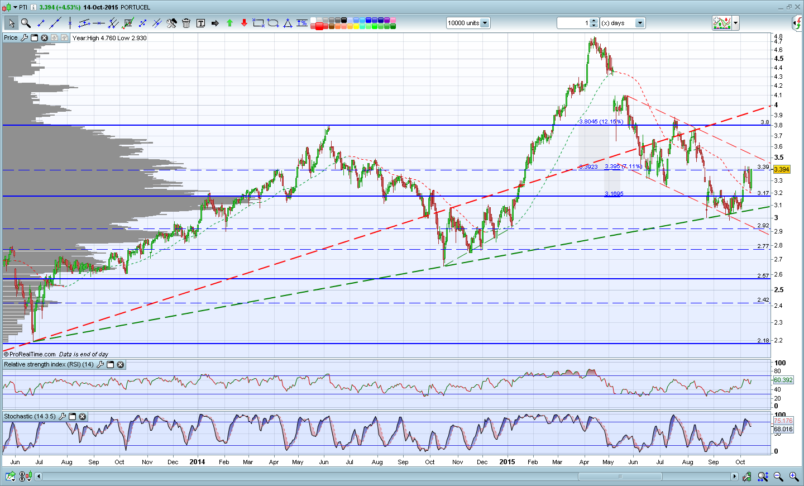Pick the vertical line drawing tool

point(70,23)
